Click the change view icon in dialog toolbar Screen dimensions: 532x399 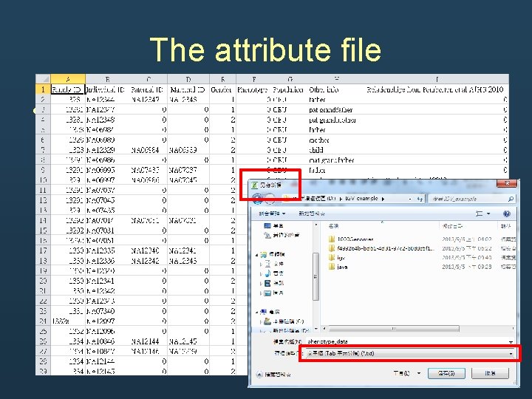coord(479,214)
